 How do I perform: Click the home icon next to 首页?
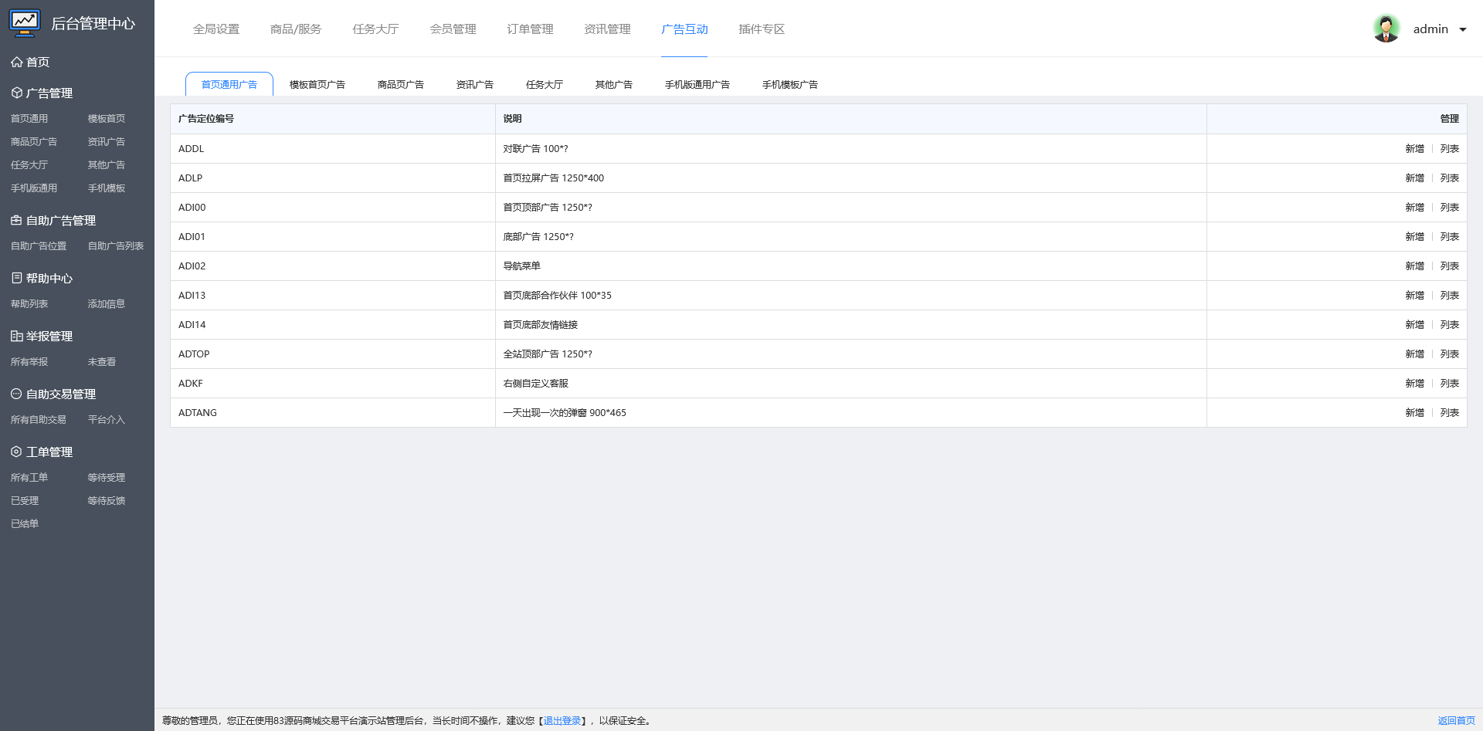tap(16, 62)
